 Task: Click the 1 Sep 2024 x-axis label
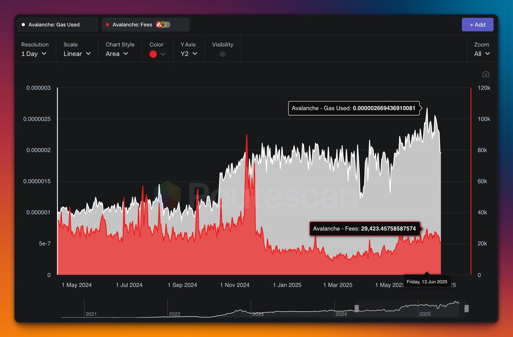pos(183,285)
